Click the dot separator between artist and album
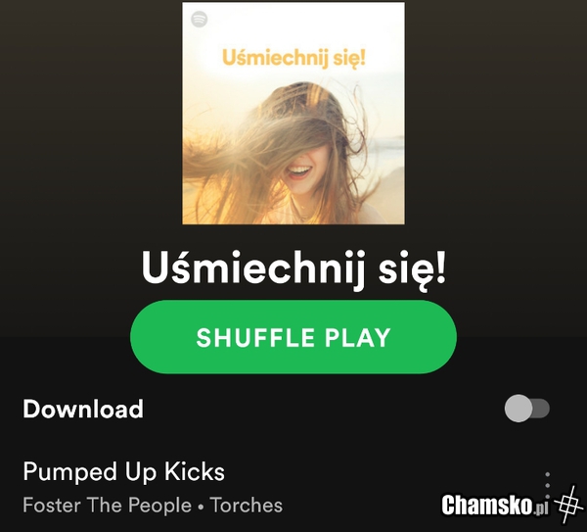This screenshot has width=587, height=532. point(201,507)
